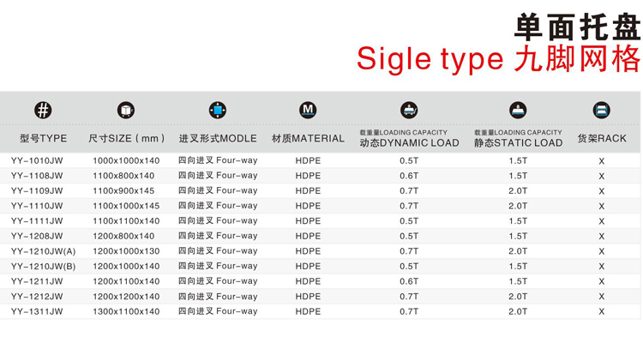643x343 pixels.
Task: Select the 型号TYPE column header
Action: click(44, 138)
